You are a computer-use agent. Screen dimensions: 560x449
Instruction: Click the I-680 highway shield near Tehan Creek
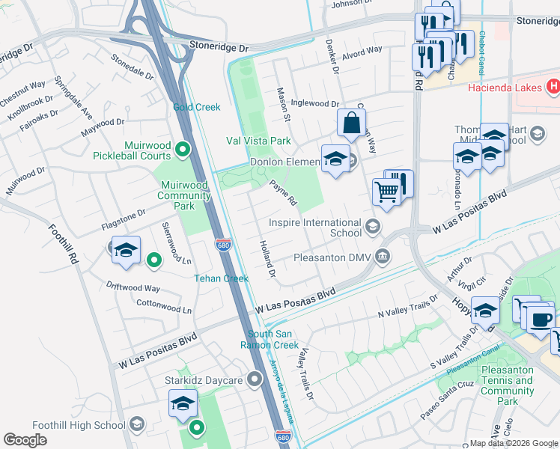(224, 245)
